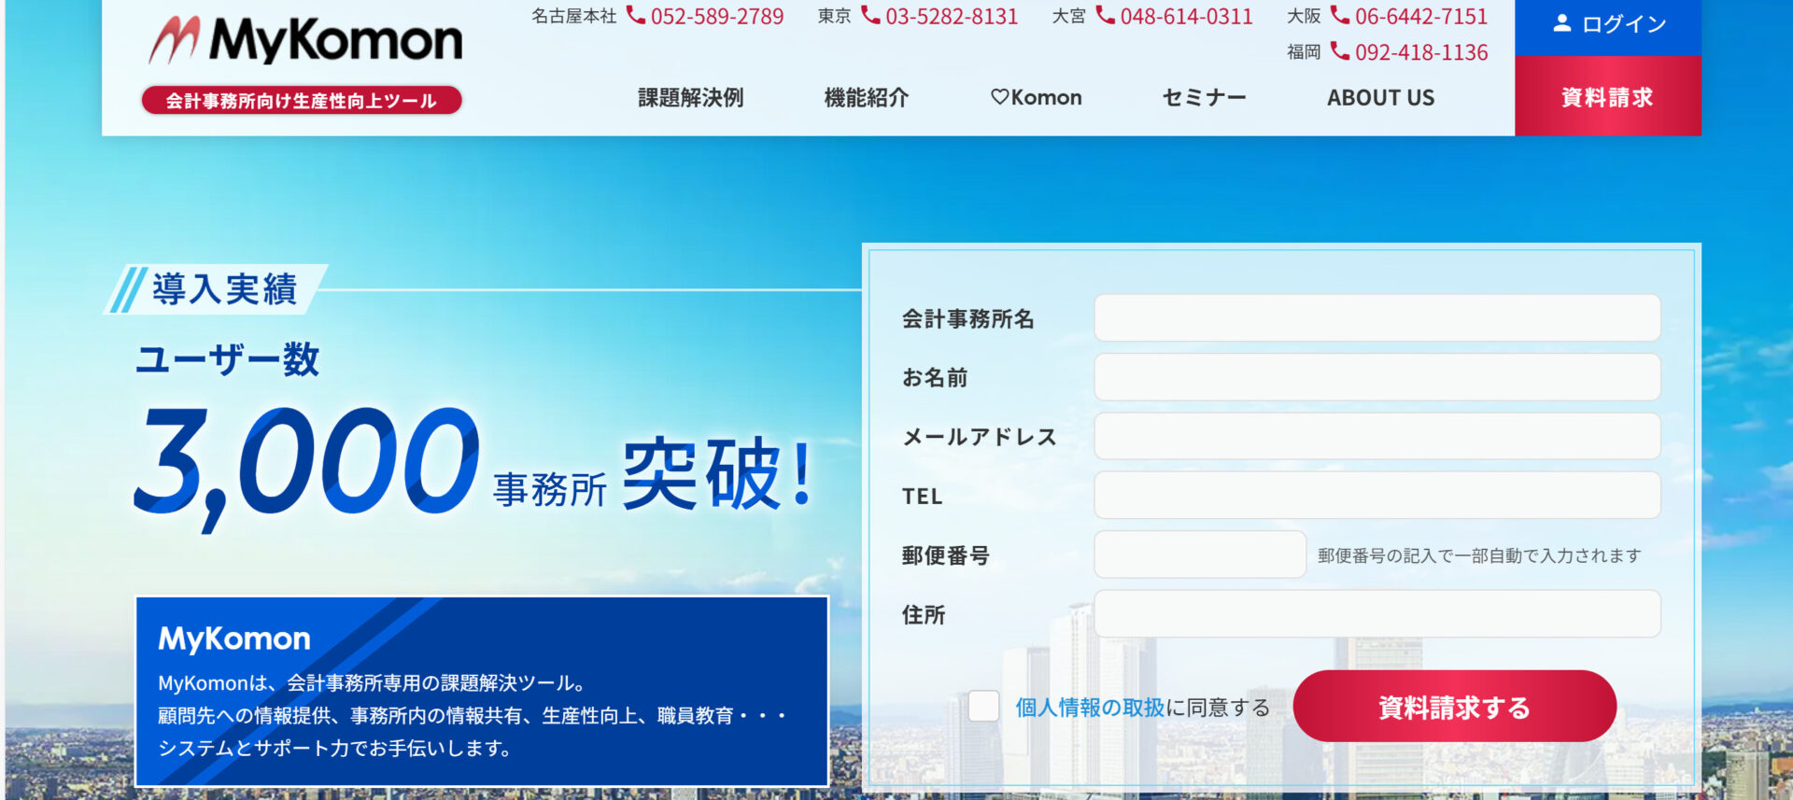Click the blue MyKomon description box
The width and height of the screenshot is (1793, 800).
tap(482, 691)
